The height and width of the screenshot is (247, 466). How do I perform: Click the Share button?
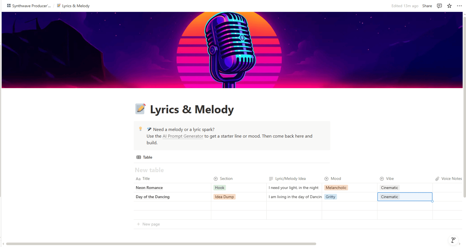pos(427,6)
